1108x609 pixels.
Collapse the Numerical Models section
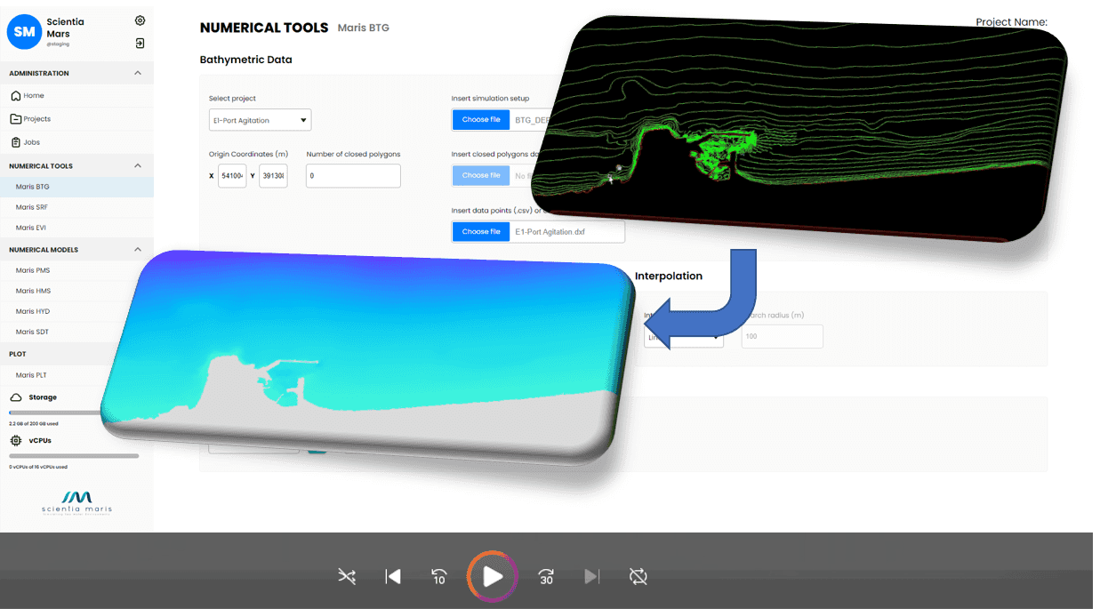coord(138,250)
